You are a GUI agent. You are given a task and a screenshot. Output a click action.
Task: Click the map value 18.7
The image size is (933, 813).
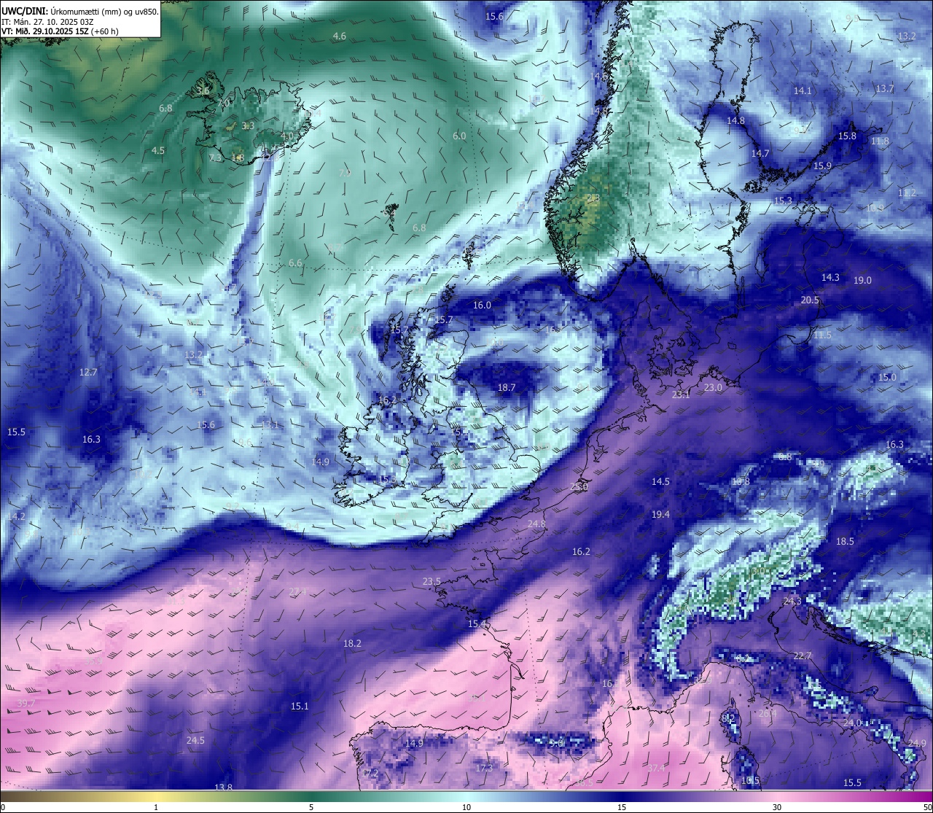507,387
